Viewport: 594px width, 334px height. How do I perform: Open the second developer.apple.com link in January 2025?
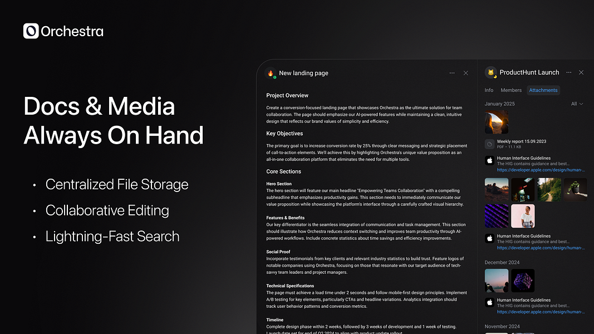(541, 248)
